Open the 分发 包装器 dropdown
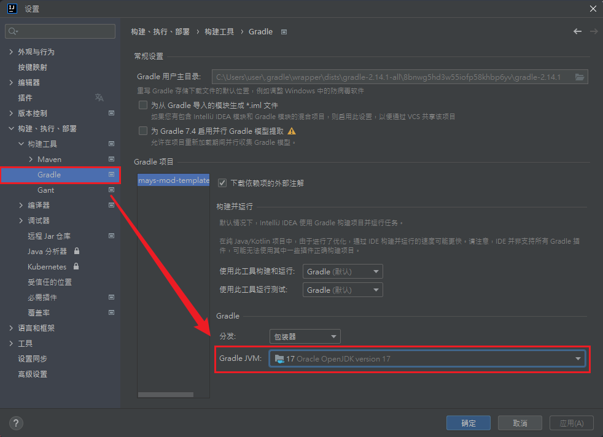The height and width of the screenshot is (437, 603). (305, 337)
